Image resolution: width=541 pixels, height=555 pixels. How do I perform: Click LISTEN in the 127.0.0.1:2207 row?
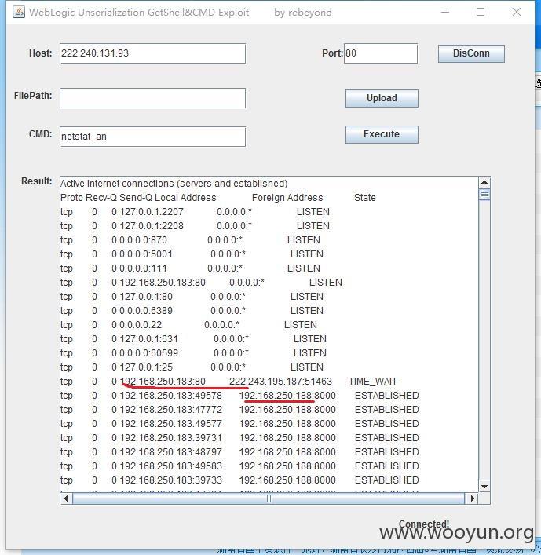(x=313, y=212)
